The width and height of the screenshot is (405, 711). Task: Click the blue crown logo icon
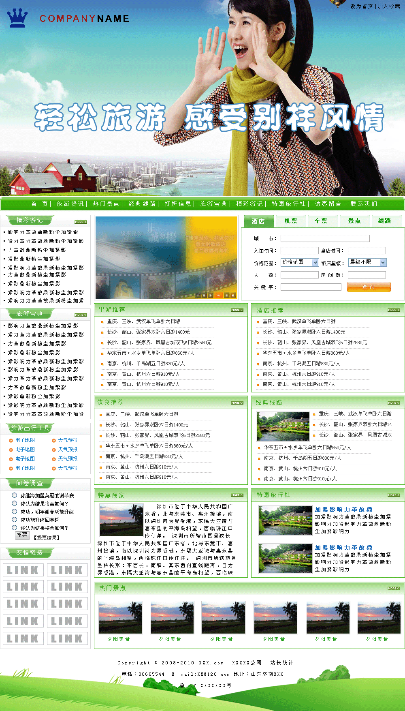pos(17,18)
